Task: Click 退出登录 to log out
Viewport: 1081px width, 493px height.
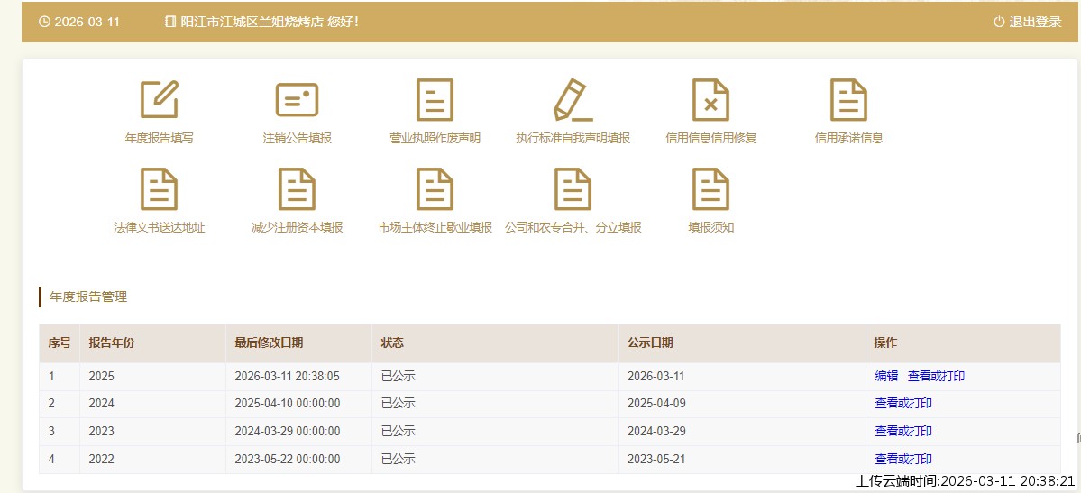Action: point(1028,22)
